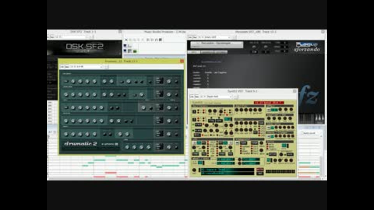Click Synth1 arpeggiator type button
Screen dimensions: 374x210
[x=243, y=143]
